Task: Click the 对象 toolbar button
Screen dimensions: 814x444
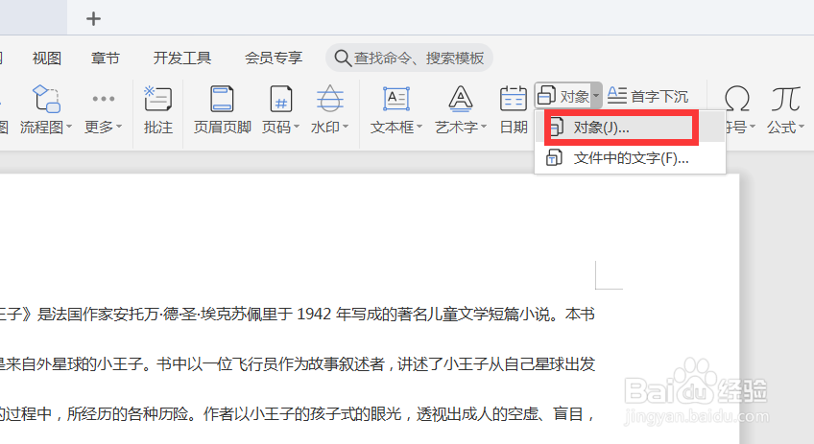Action: [x=563, y=96]
